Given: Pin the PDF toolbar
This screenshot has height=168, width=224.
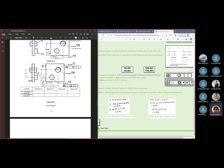Looking at the screenshot, I should click(191, 39).
